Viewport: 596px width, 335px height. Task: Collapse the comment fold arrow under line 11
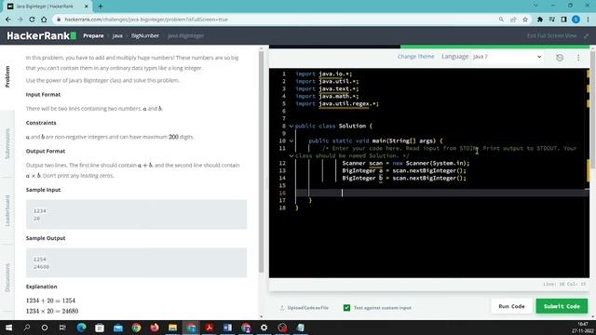pos(291,155)
